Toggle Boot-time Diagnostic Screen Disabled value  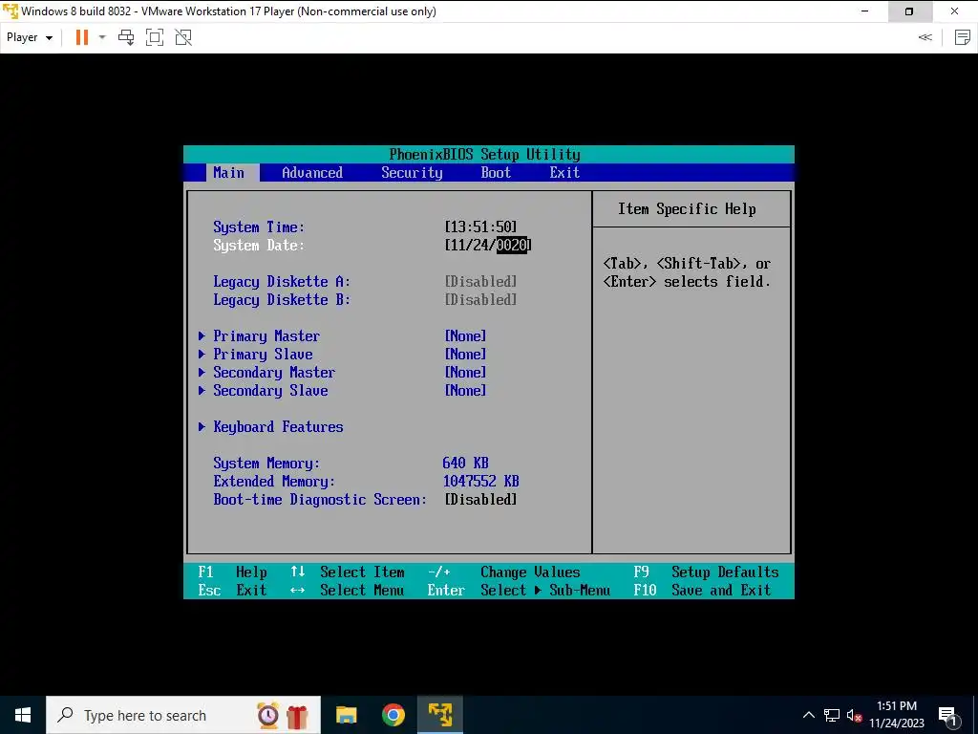tap(481, 499)
